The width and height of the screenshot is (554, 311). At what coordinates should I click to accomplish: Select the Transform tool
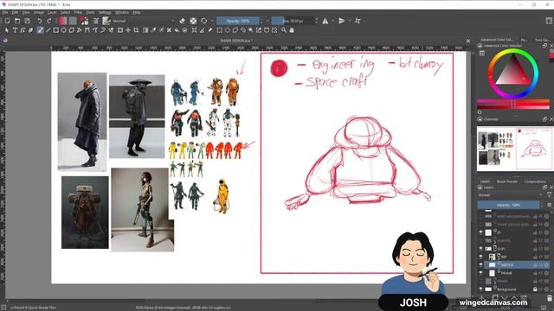(120, 30)
